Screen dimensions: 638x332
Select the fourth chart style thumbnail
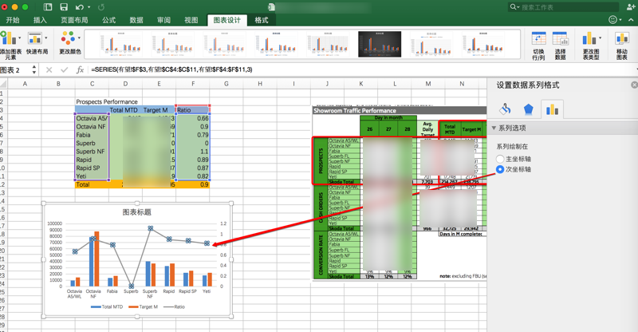pyautogui.click(x=276, y=44)
